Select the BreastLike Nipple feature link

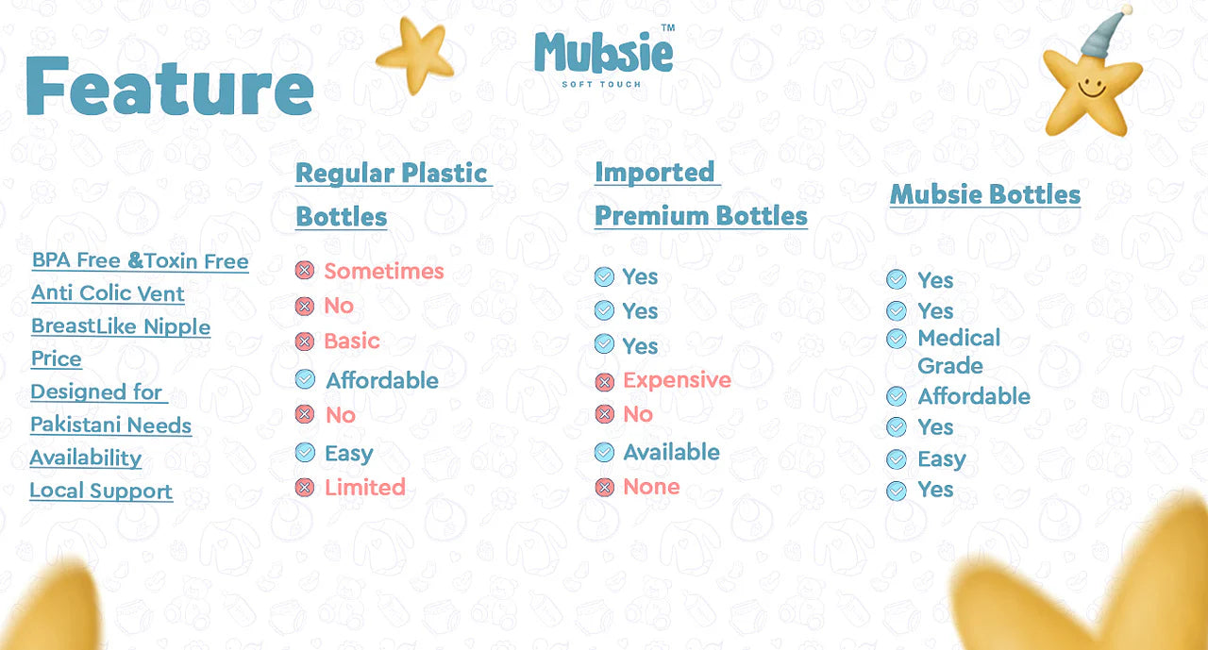coord(121,326)
